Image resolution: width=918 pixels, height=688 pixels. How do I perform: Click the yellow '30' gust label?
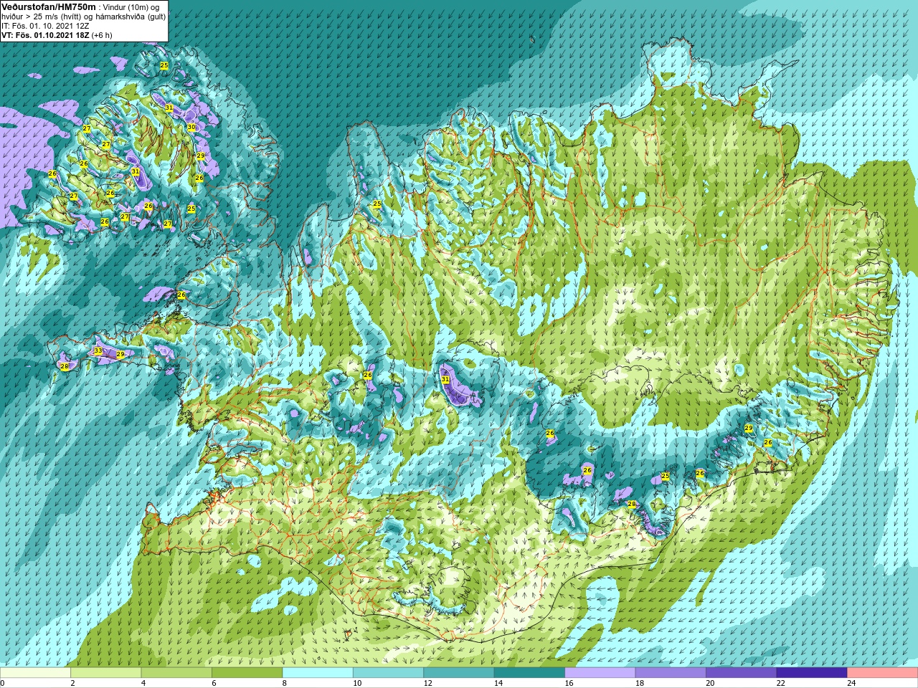[191, 127]
